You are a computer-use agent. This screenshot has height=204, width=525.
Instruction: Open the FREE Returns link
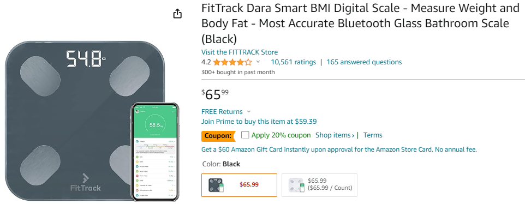pyautogui.click(x=222, y=112)
